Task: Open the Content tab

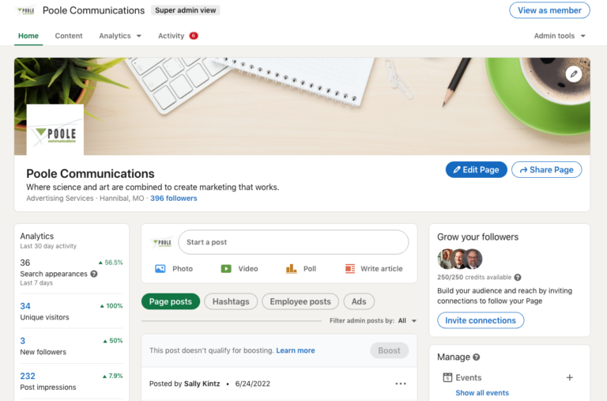Action: click(69, 36)
